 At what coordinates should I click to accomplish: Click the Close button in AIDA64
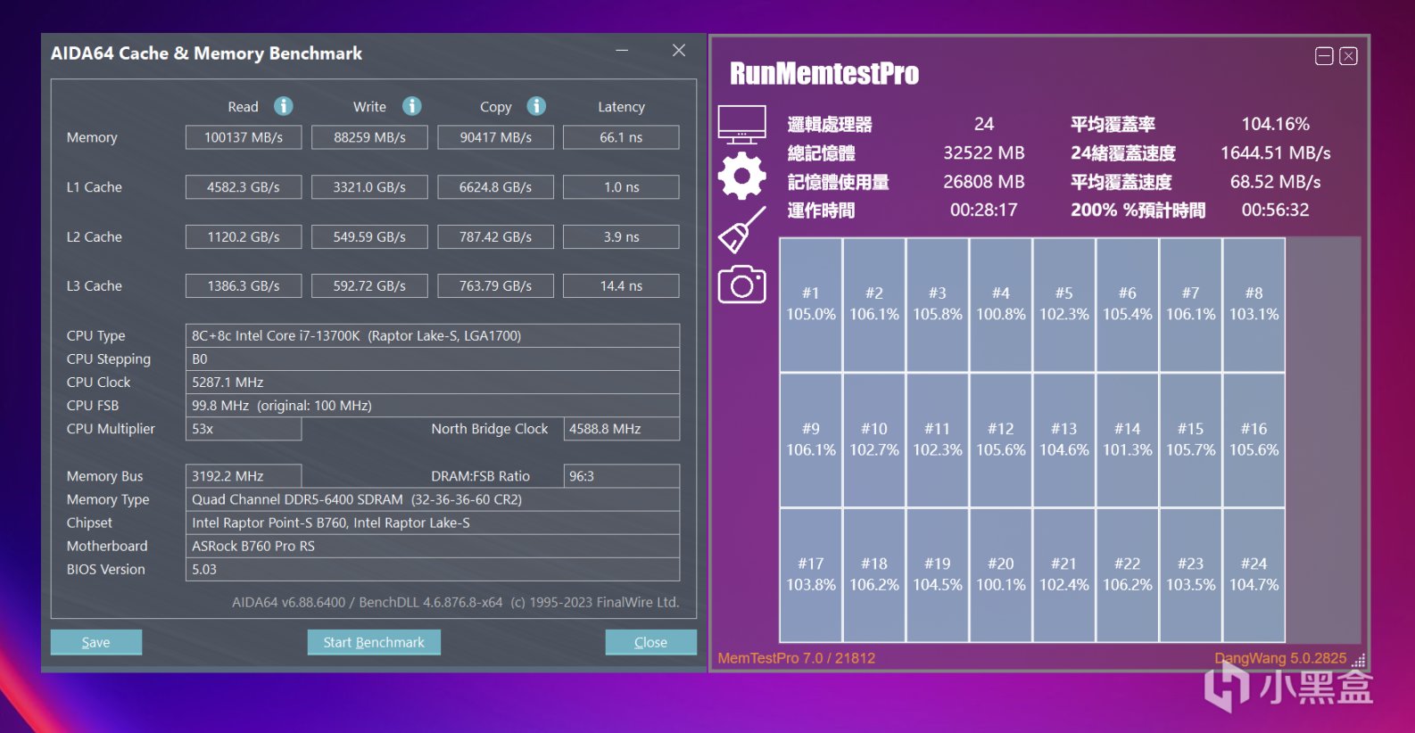coord(650,642)
